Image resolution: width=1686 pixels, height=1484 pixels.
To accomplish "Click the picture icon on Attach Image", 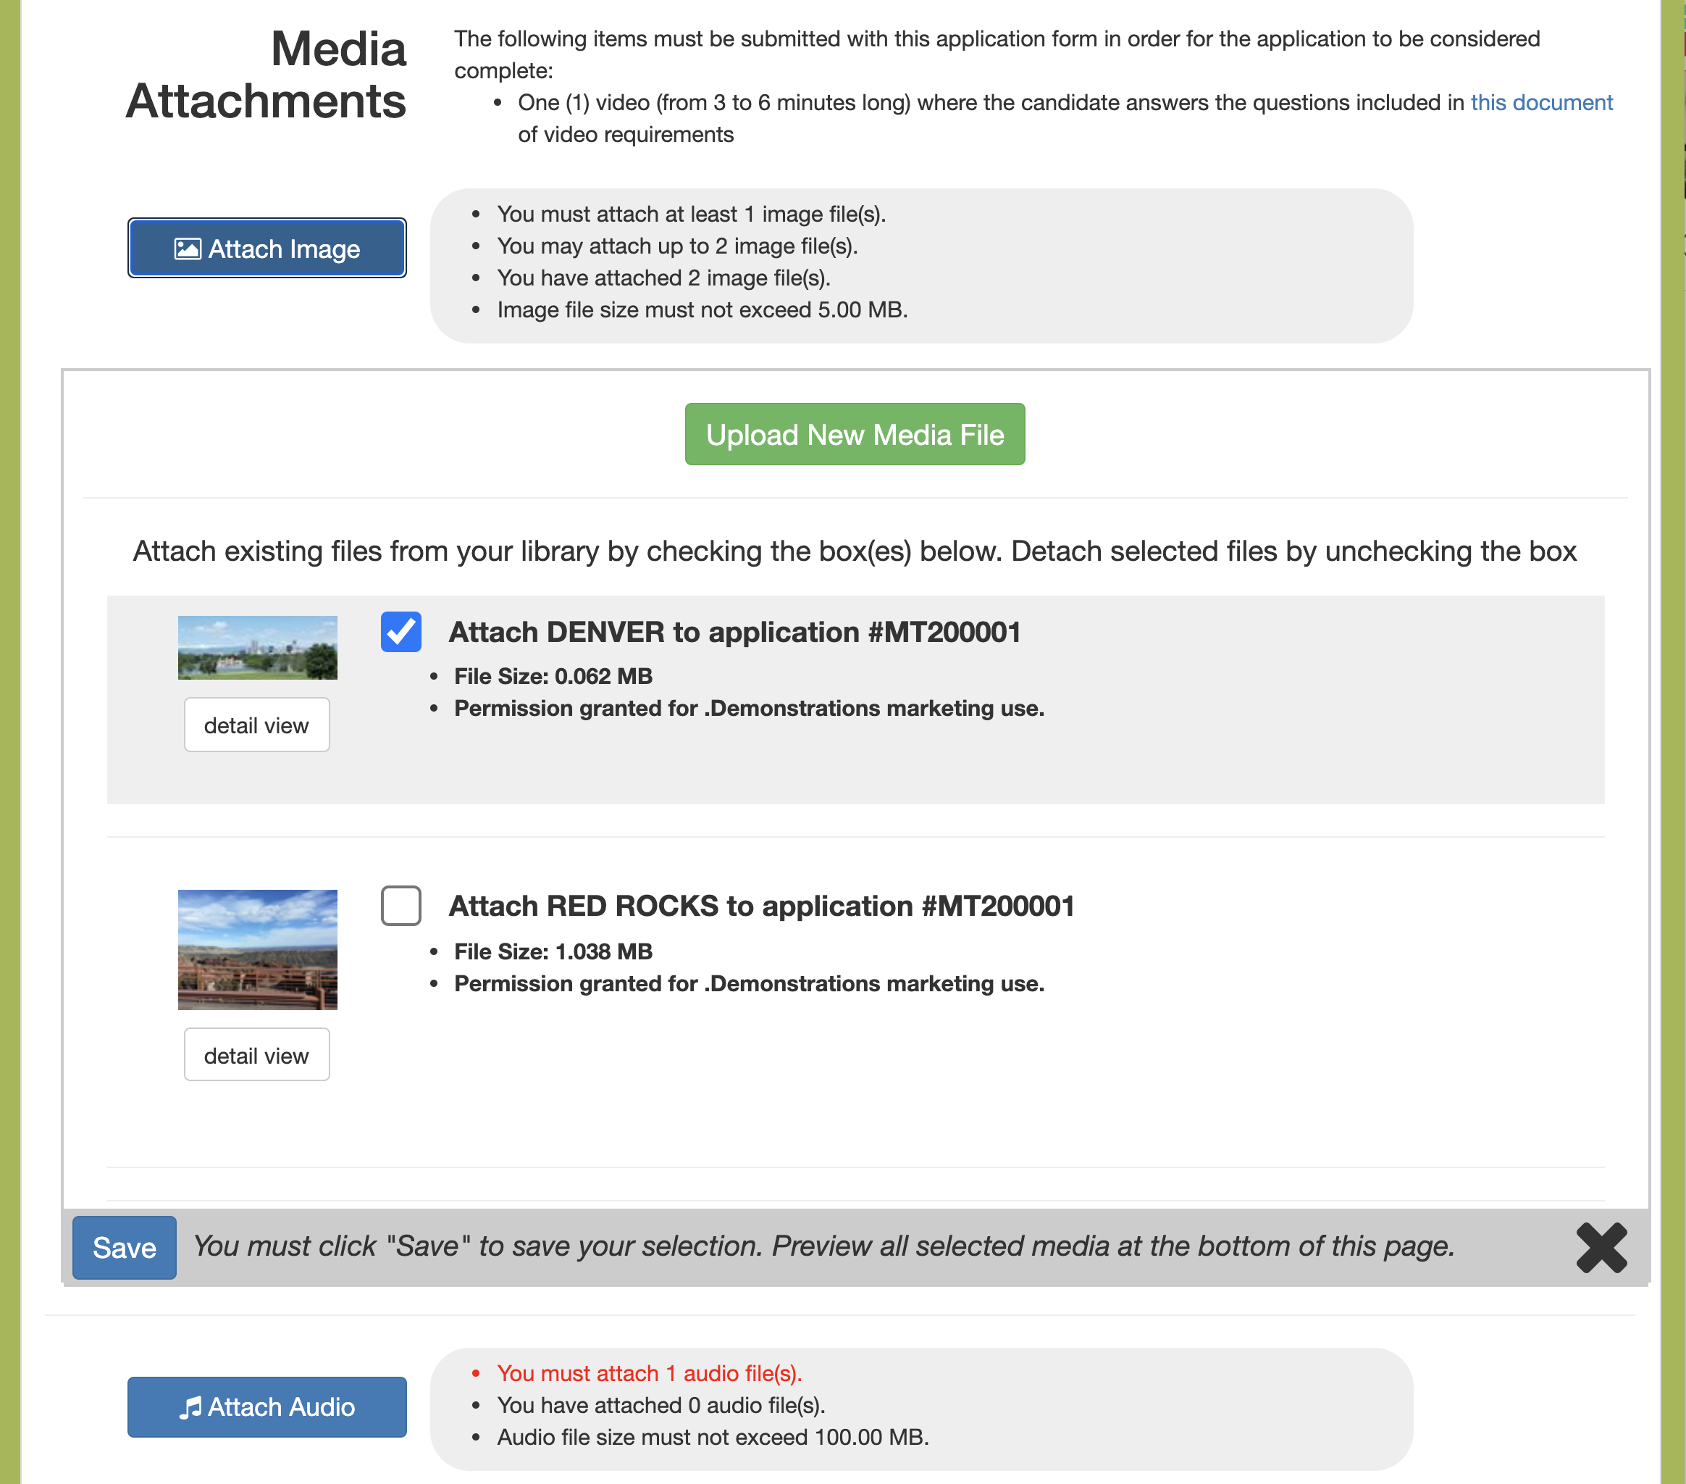I will point(188,249).
